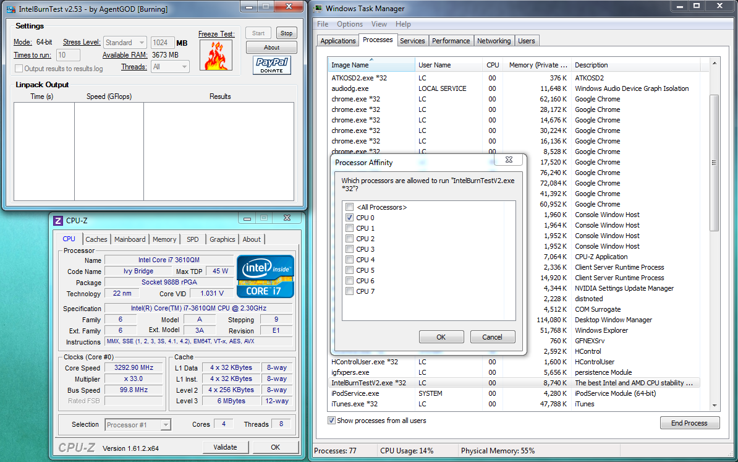Select the audiodg.exe process row
738x462 pixels.
tap(514, 88)
